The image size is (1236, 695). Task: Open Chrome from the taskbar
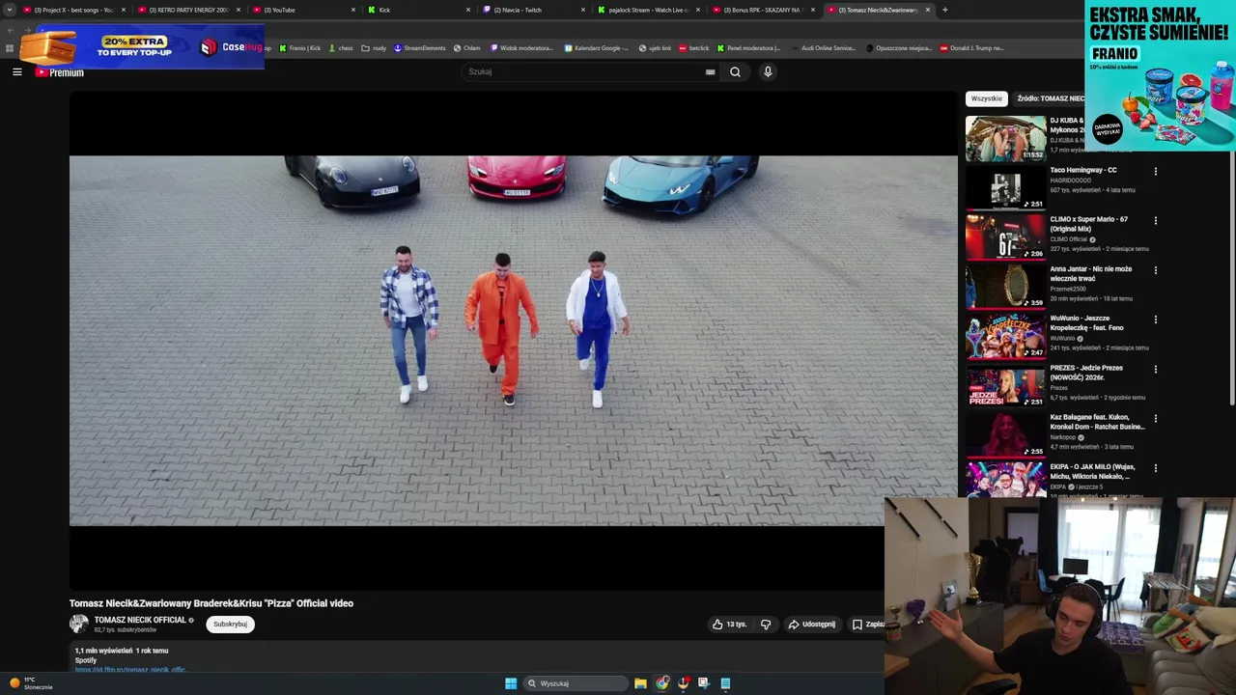click(x=662, y=683)
